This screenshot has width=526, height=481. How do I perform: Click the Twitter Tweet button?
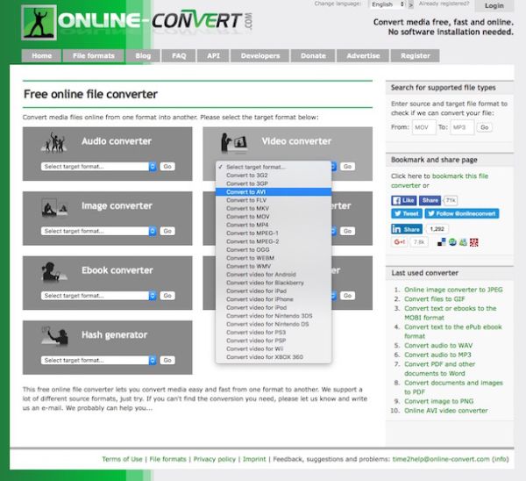click(x=406, y=213)
